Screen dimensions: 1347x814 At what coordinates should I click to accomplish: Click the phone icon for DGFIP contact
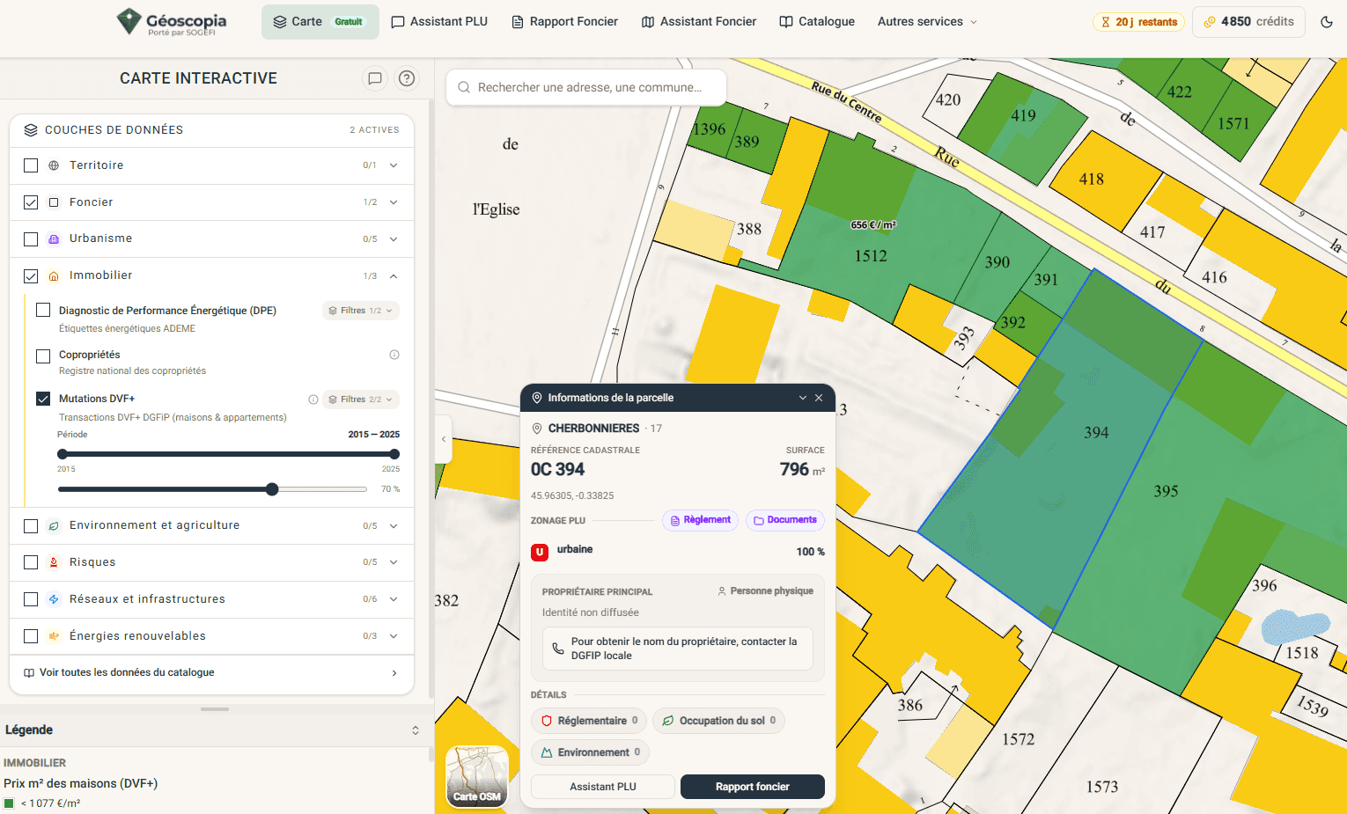(x=558, y=649)
